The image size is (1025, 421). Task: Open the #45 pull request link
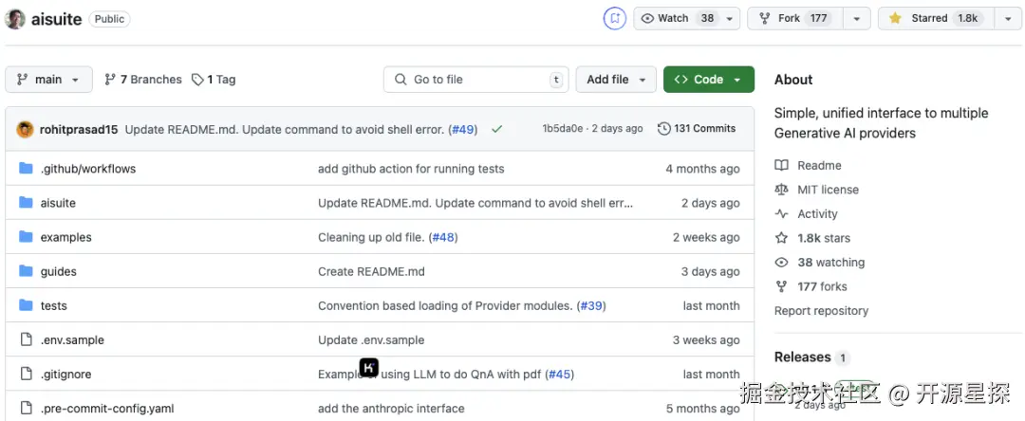(560, 374)
